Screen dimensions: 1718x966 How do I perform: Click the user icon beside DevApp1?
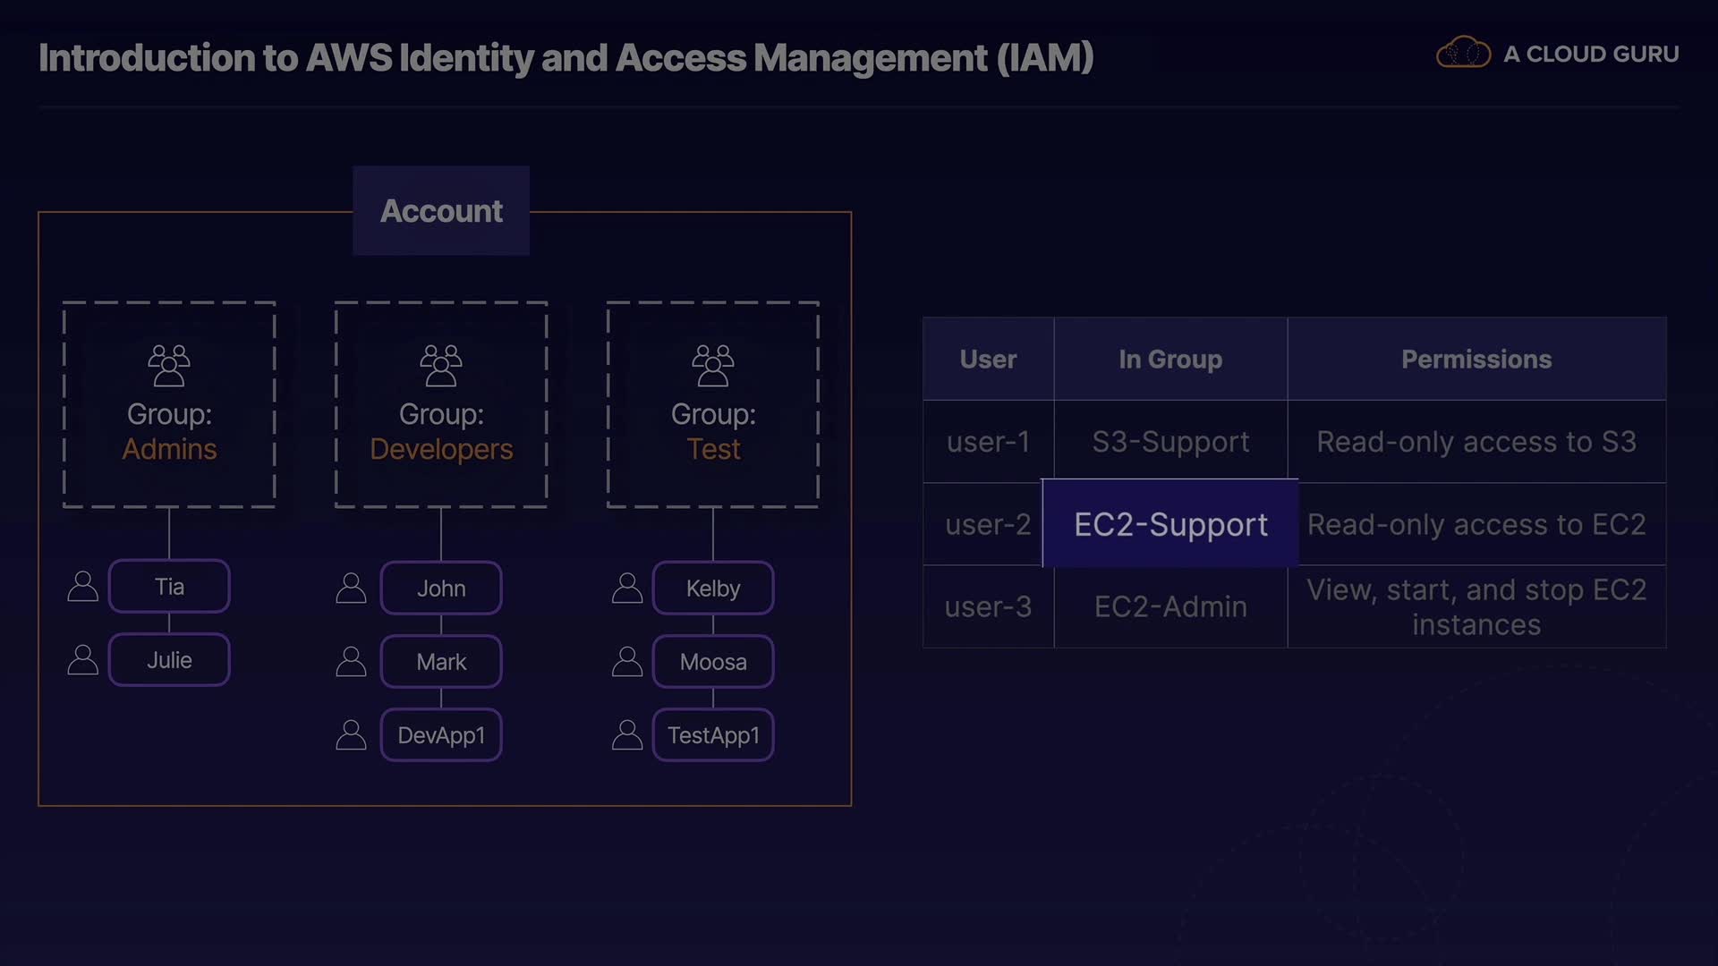(351, 735)
